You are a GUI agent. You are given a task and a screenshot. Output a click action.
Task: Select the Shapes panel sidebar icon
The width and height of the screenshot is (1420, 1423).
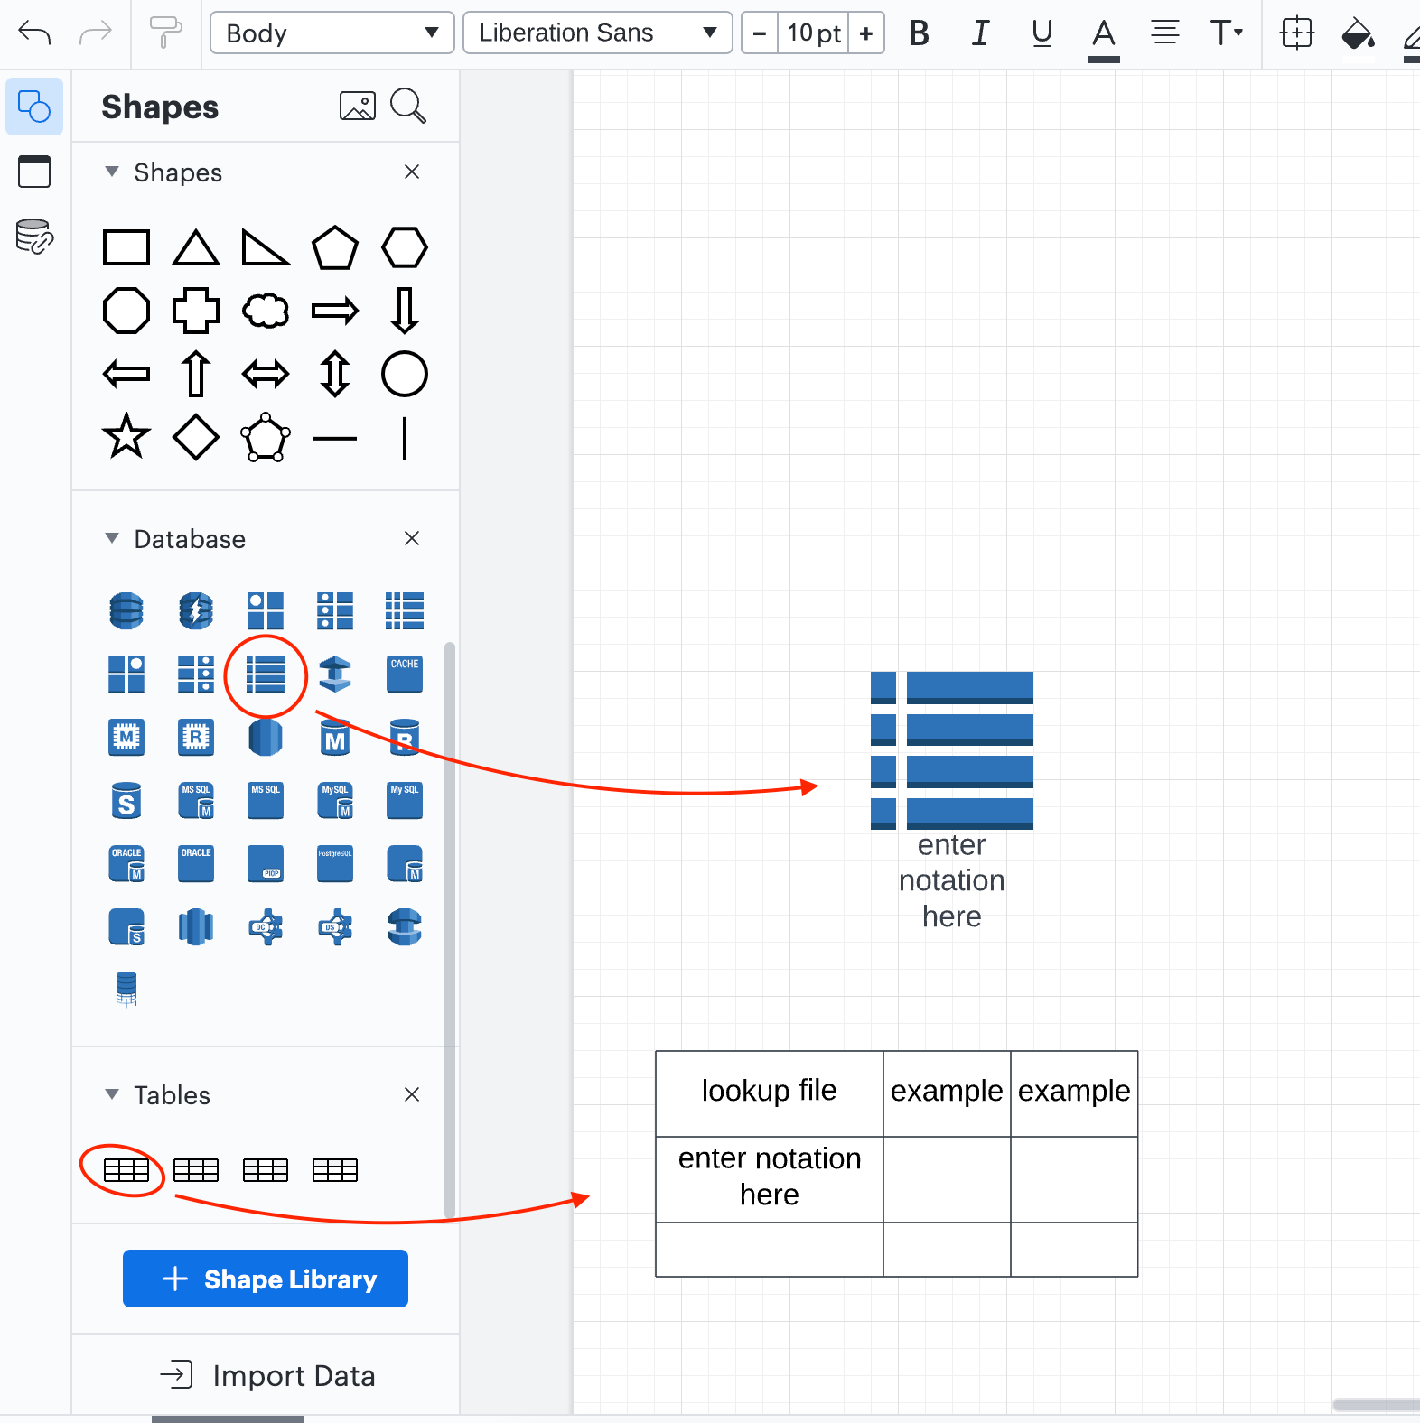(34, 107)
